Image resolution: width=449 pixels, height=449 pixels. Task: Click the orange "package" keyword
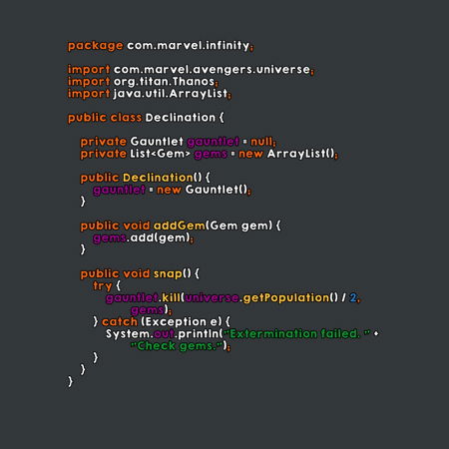coord(95,46)
